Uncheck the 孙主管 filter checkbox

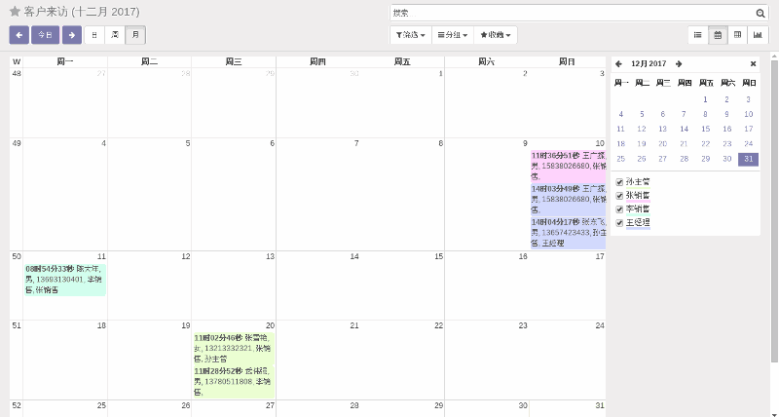(619, 182)
